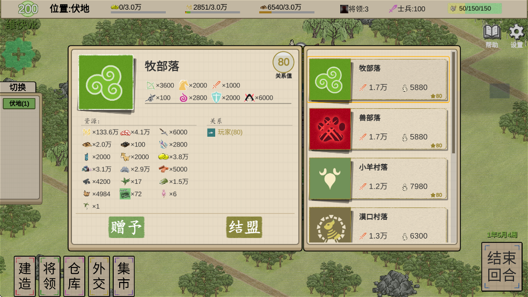Select the 小羊村落 sheep head emblem
528x297 pixels.
point(329,179)
